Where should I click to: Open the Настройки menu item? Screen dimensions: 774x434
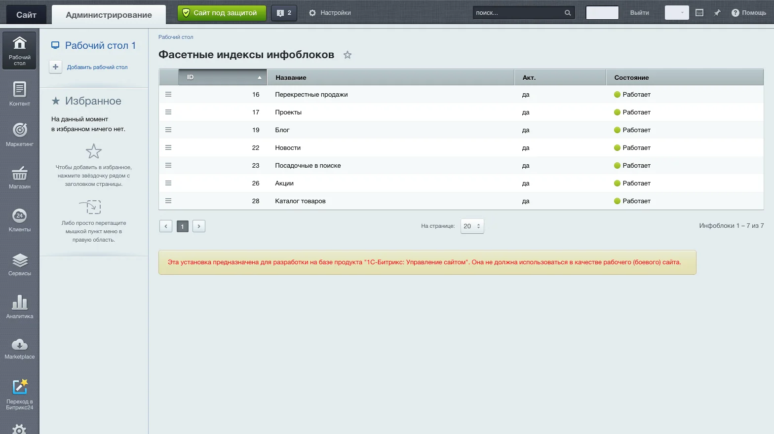click(x=330, y=13)
